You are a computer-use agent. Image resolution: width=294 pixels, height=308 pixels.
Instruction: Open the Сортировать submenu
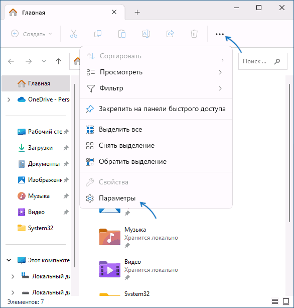point(156,56)
